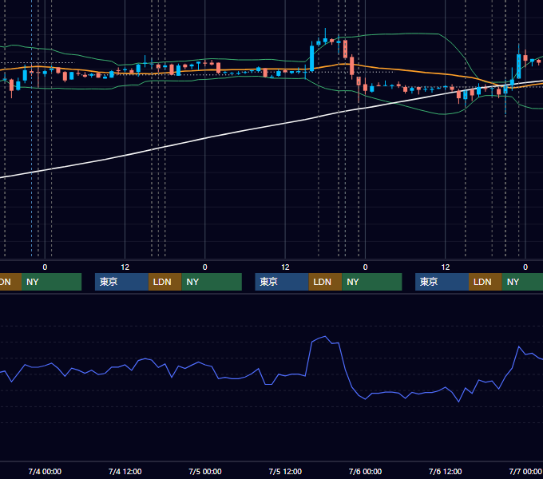Screen dimensions: 543x479
Task: Select the LDN session block on 7/5
Action: [325, 282]
